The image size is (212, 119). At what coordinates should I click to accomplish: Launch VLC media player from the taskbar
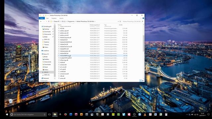(145, 114)
